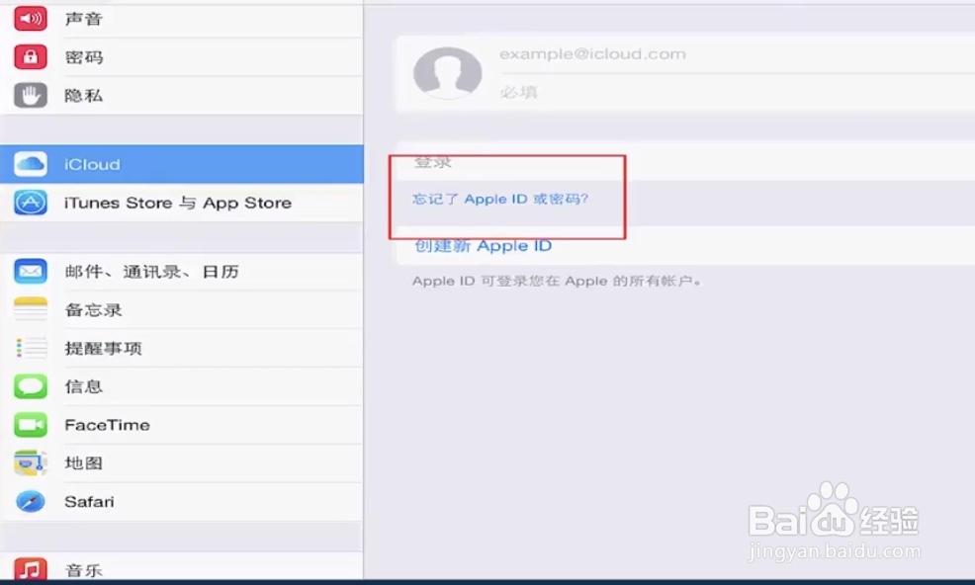Tap the 登录 sign-in button

[685, 162]
